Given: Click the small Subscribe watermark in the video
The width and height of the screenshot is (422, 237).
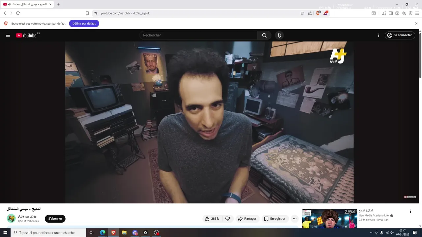Looking at the screenshot, I should (x=410, y=197).
